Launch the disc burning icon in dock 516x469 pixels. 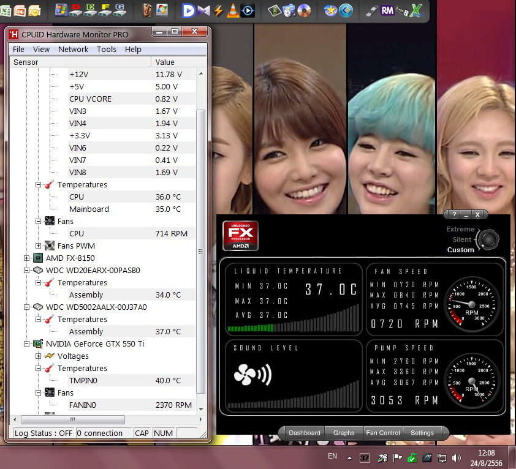click(304, 11)
